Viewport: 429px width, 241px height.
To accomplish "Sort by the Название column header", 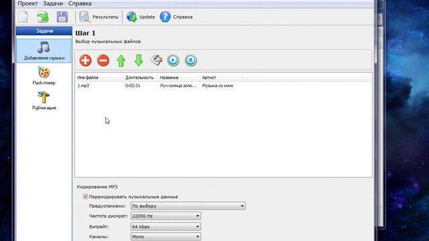I will coord(179,78).
